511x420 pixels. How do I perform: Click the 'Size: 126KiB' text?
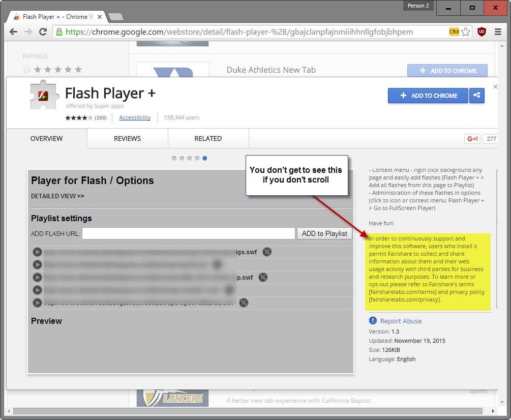click(384, 350)
